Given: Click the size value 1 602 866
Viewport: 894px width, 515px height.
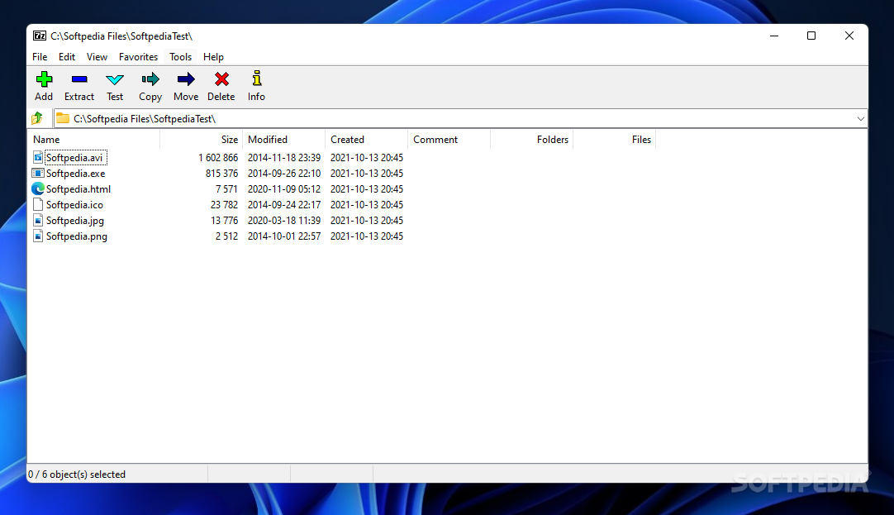Looking at the screenshot, I should point(218,157).
